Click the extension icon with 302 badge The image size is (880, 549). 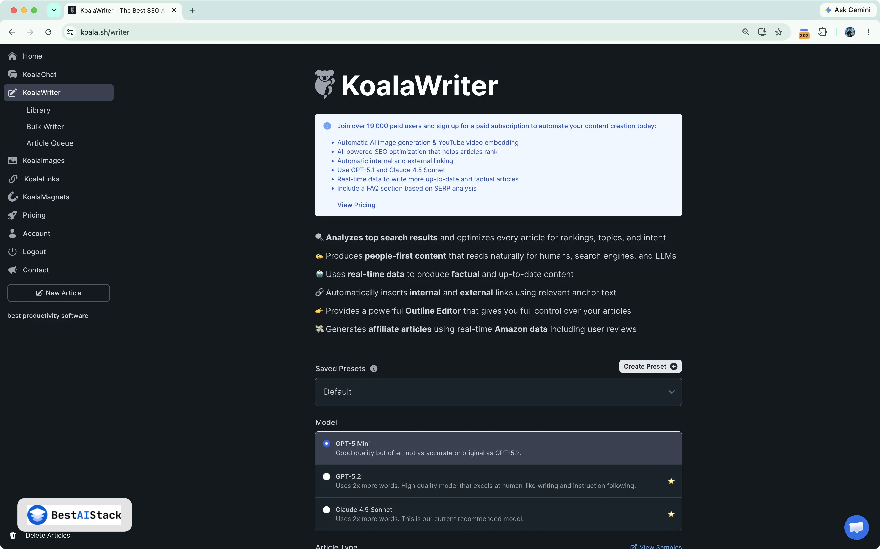pyautogui.click(x=804, y=33)
